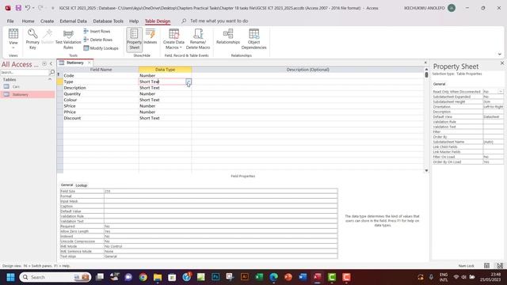Switch to Datasheet View status bar icon
The image size is (507, 285).
pyautogui.click(x=486, y=266)
